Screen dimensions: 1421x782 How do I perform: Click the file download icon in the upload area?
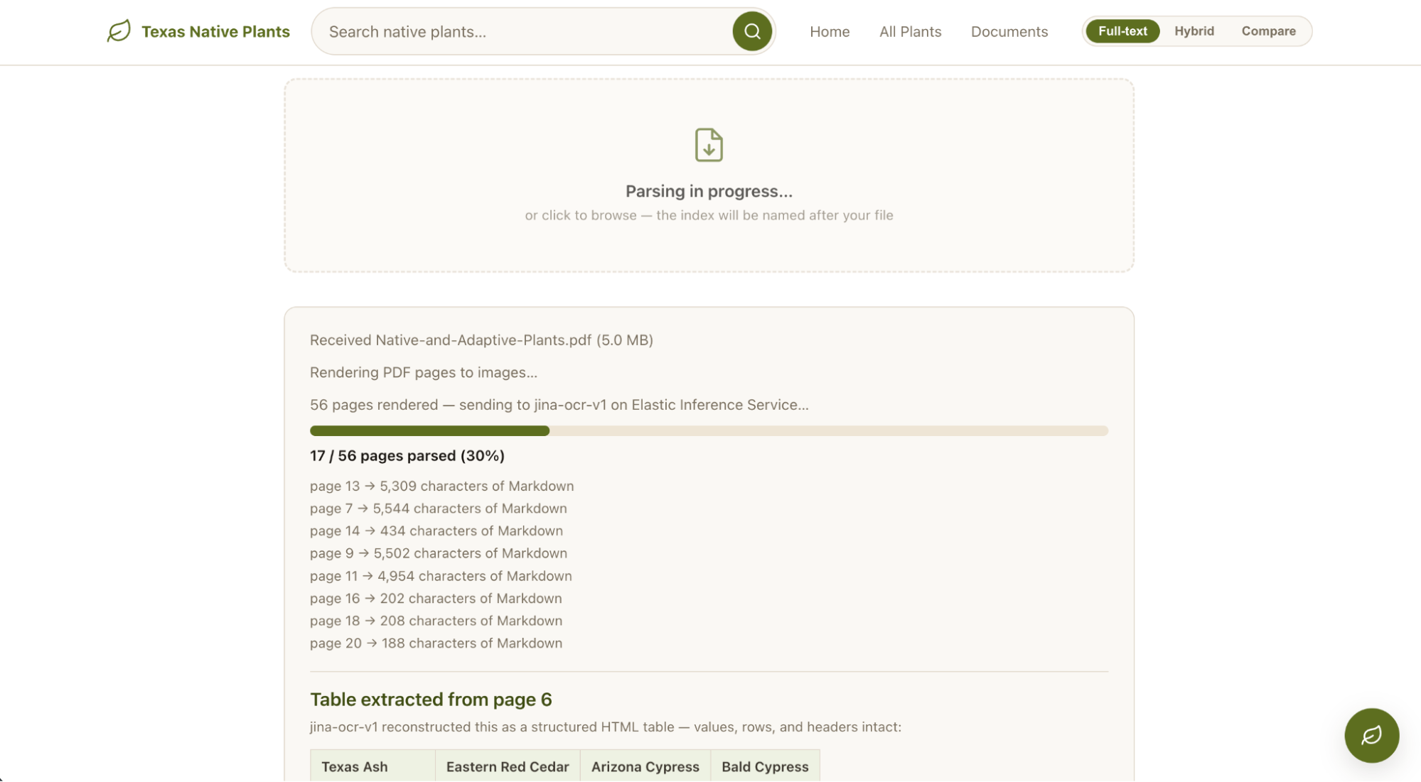point(709,145)
